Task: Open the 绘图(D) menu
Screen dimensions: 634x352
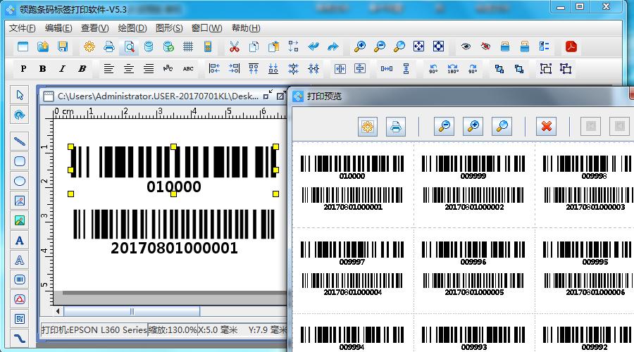Action: click(x=132, y=28)
